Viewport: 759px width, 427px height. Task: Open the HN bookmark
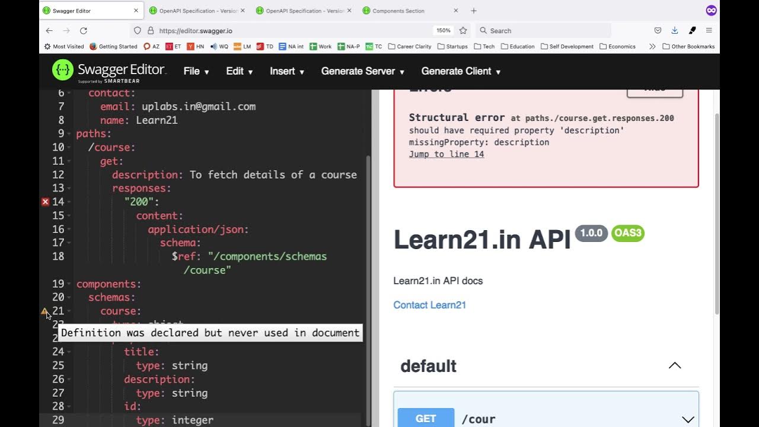[195, 46]
